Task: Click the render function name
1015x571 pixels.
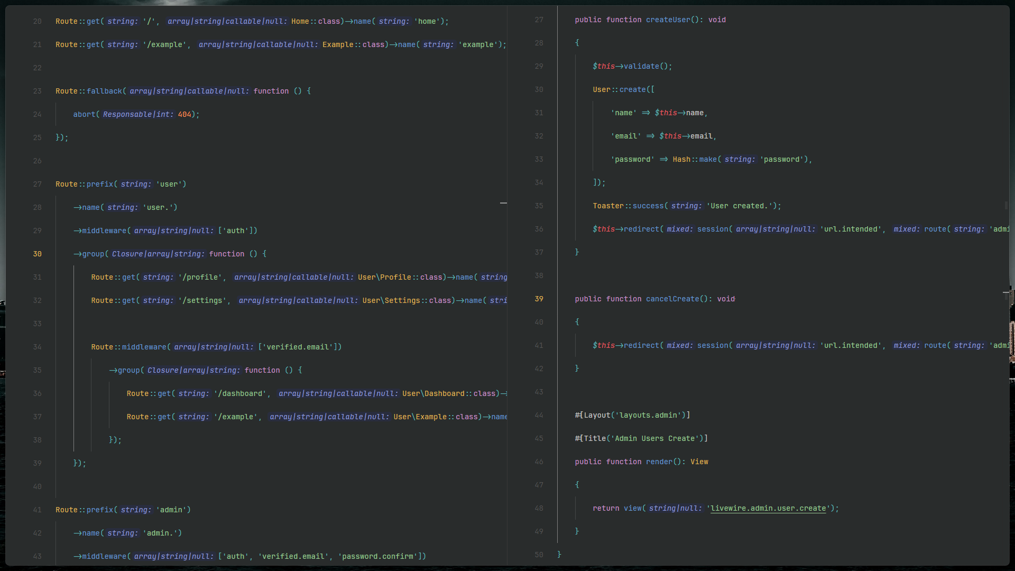Action: 659,462
